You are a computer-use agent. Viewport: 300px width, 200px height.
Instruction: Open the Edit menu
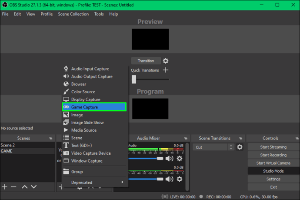17,14
